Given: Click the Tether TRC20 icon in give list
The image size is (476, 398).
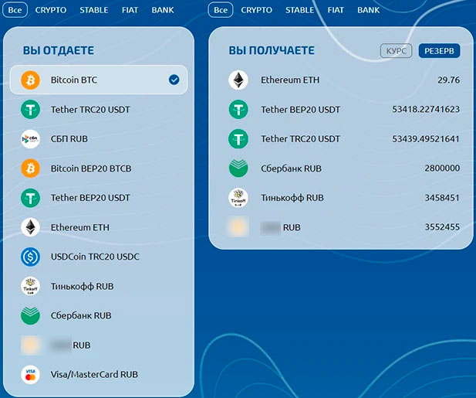Looking at the screenshot, I should point(30,109).
